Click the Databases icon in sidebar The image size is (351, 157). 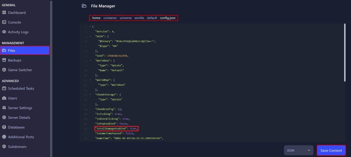[x=4, y=127]
